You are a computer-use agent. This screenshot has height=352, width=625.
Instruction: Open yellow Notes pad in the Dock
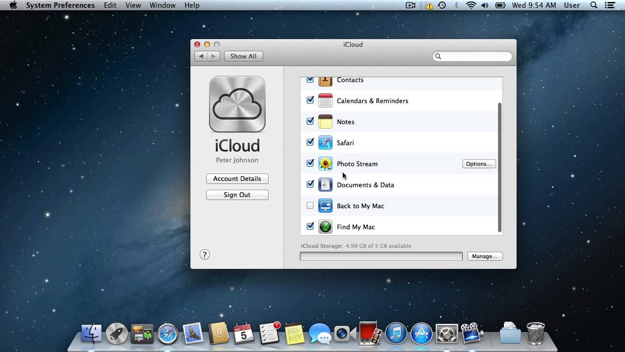pos(294,334)
